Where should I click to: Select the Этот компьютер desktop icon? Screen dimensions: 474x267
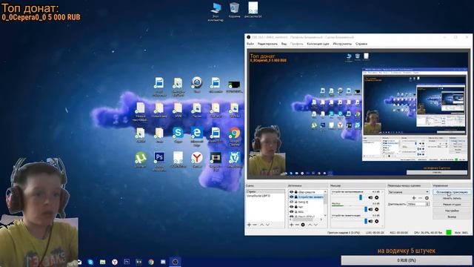(216, 8)
